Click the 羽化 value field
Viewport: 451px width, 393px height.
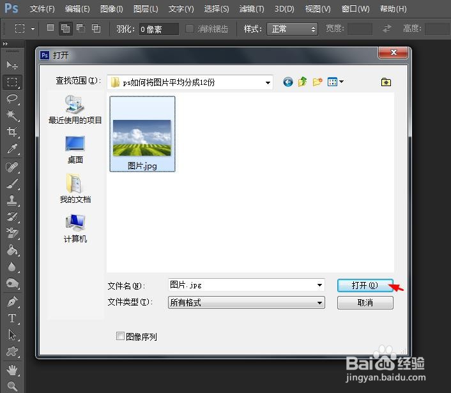coord(159,29)
